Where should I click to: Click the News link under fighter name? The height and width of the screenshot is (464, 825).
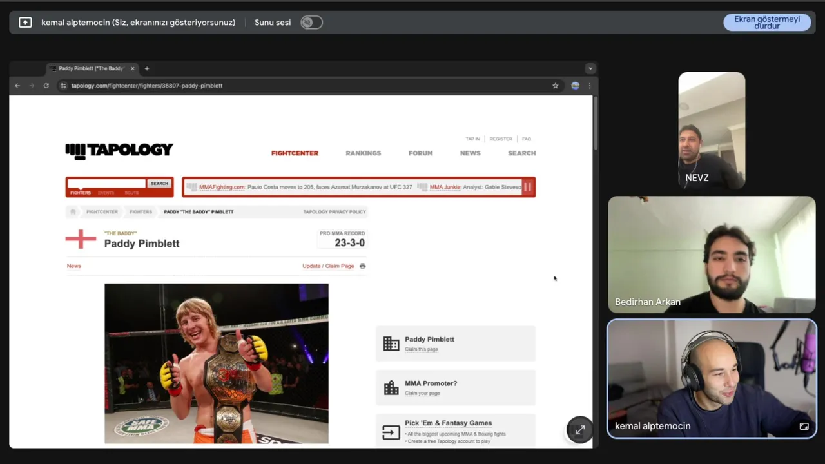[74, 266]
